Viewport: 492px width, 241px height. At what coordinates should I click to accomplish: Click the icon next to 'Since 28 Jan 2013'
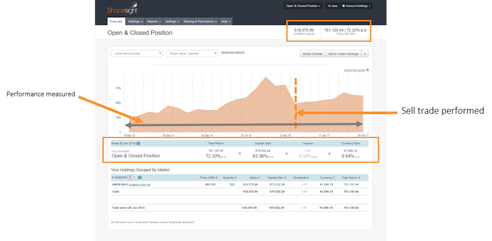[138, 143]
